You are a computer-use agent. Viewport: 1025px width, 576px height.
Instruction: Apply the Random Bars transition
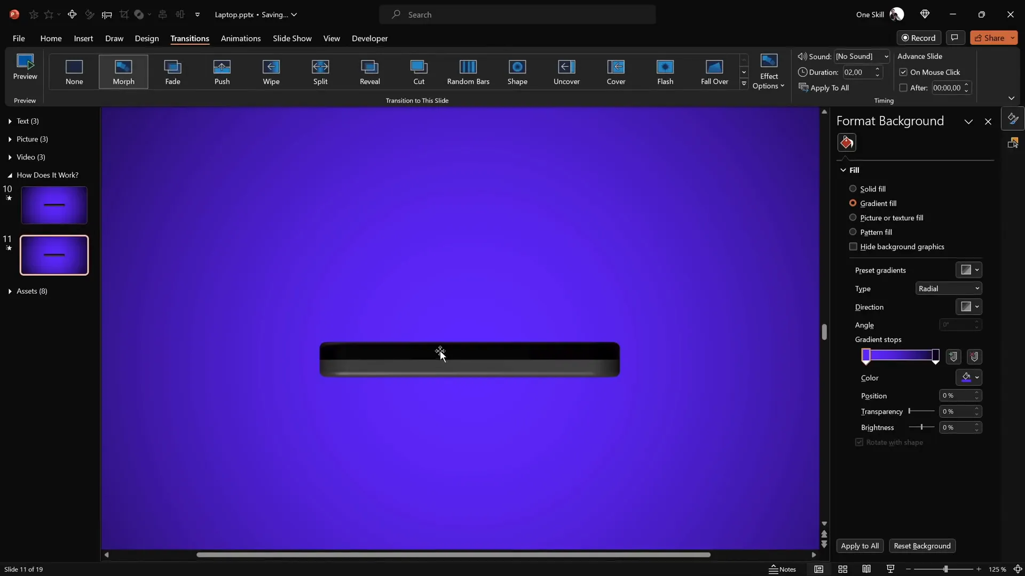(x=468, y=72)
